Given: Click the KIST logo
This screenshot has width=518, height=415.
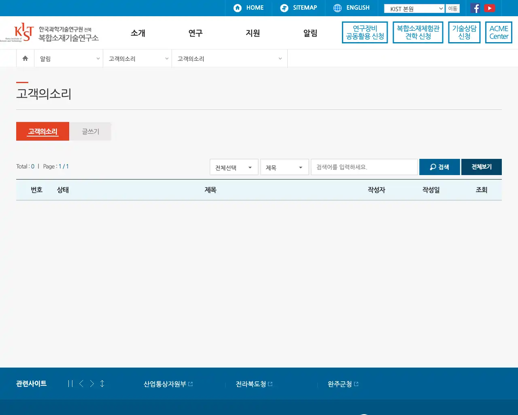Looking at the screenshot, I should click(x=49, y=33).
